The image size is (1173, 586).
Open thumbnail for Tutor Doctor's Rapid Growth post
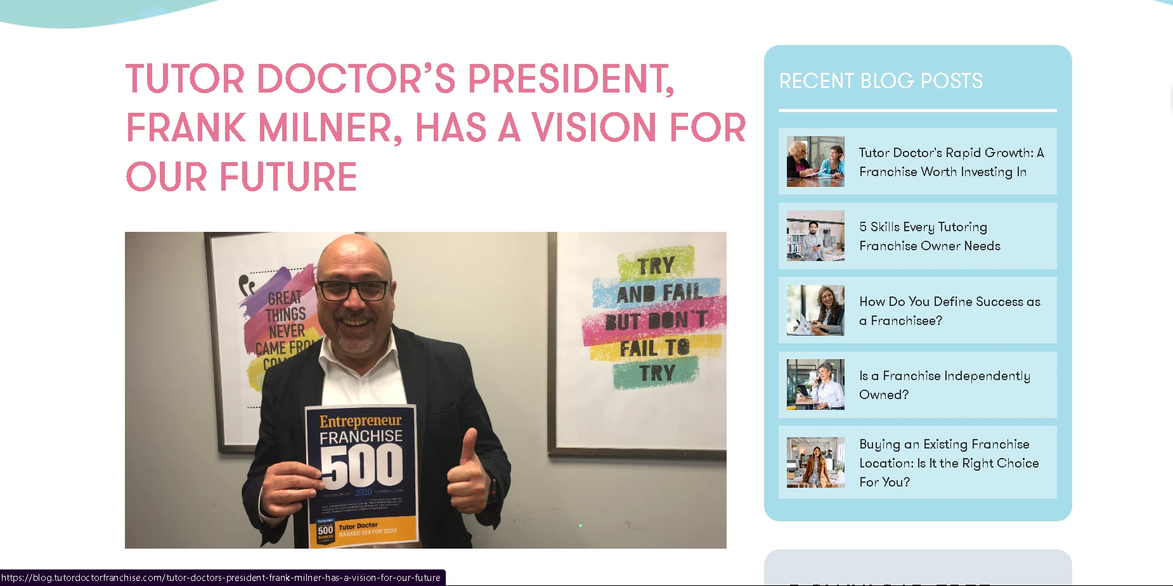(815, 162)
